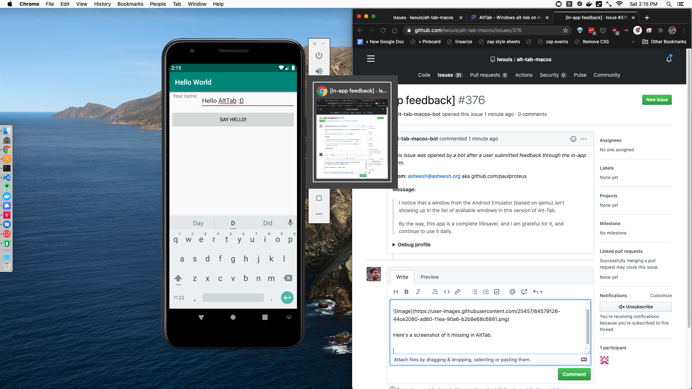Open Spotlight search in menu bar
Viewport: 692px width, 389px height.
[x=669, y=4]
